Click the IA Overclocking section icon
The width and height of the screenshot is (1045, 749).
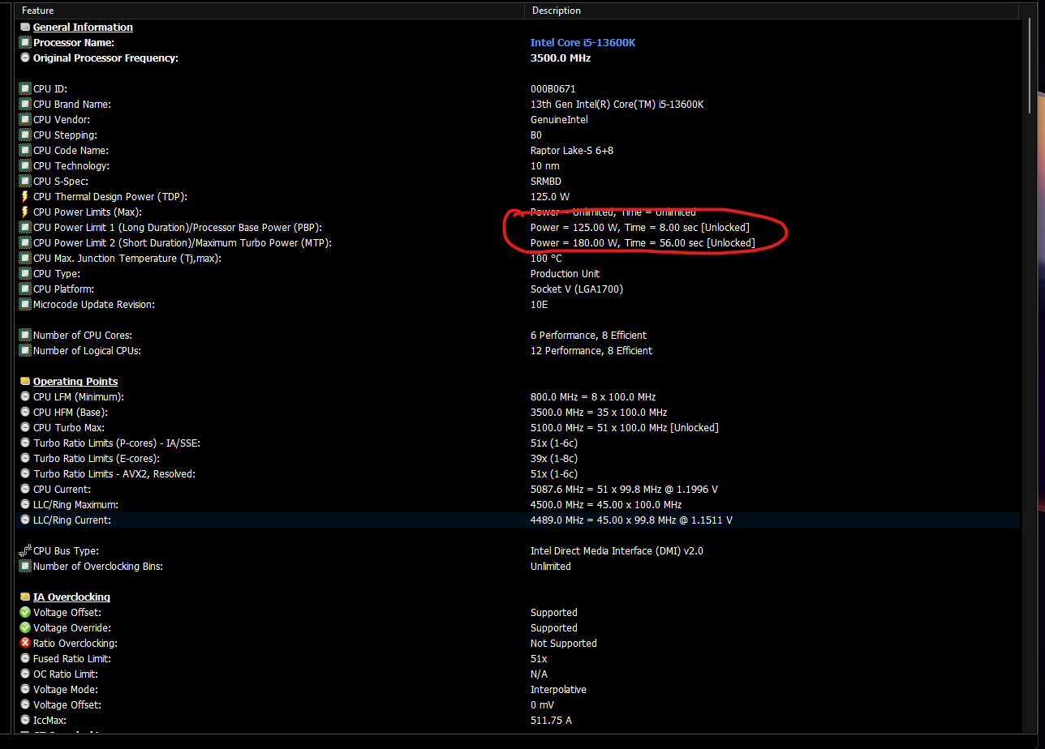pyautogui.click(x=25, y=597)
